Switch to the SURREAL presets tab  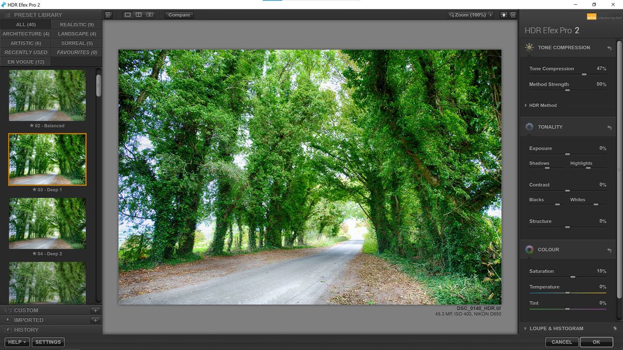pyautogui.click(x=77, y=43)
